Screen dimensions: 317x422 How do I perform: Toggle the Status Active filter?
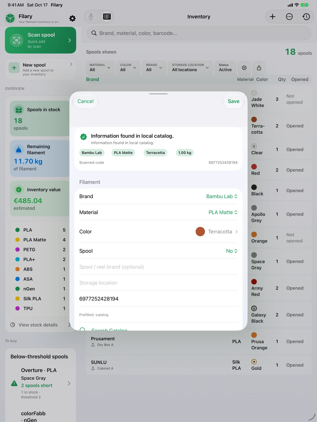225,67
